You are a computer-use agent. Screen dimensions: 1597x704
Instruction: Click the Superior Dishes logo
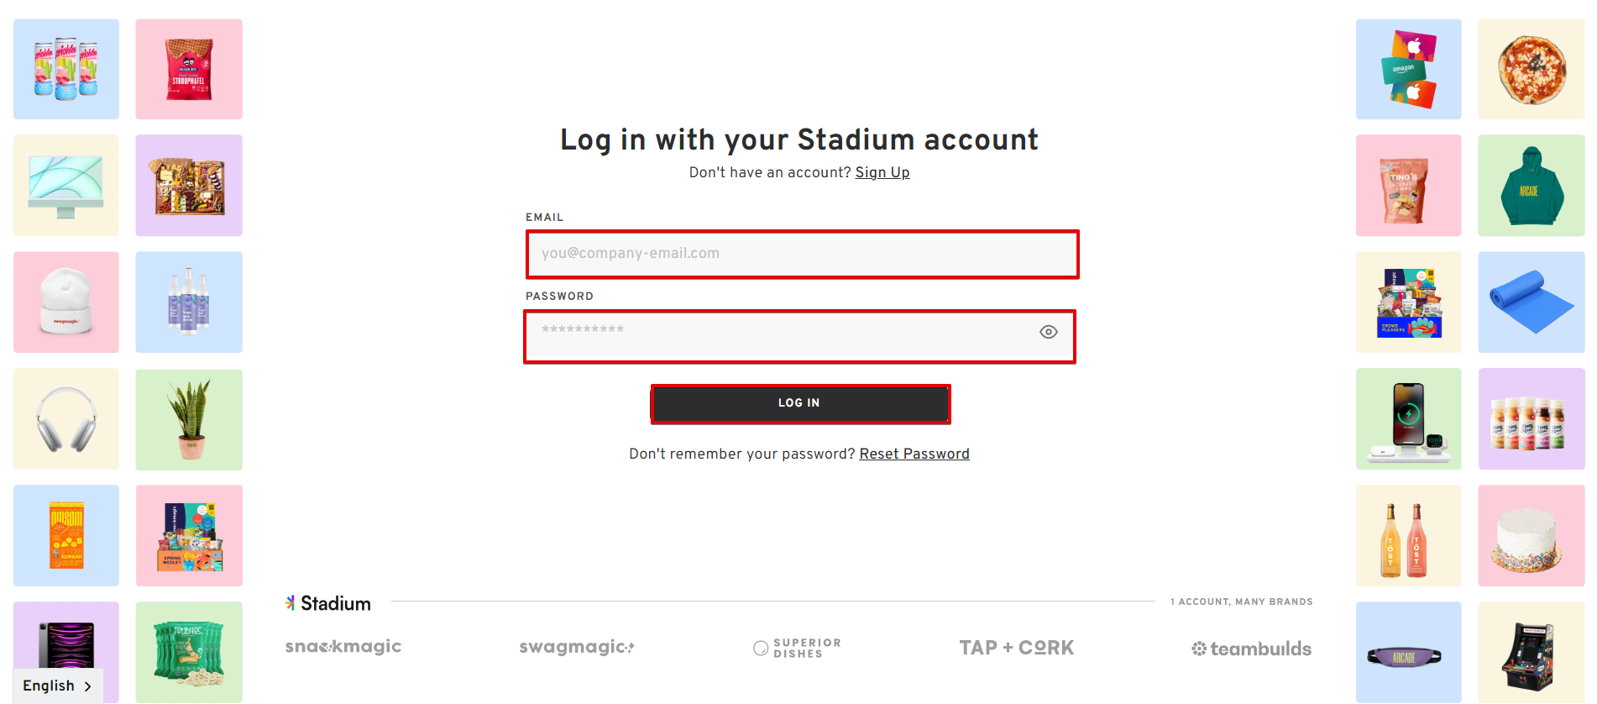click(796, 647)
